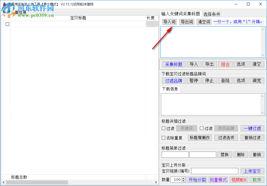Maximize the application window
The height and width of the screenshot is (186, 267).
coord(248,4)
